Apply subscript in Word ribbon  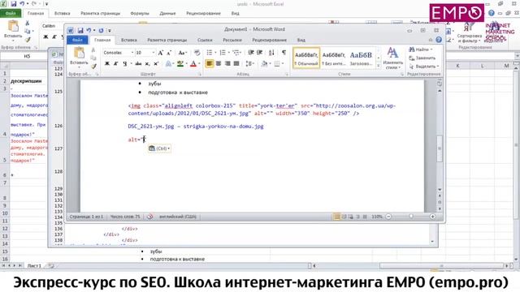point(147,63)
